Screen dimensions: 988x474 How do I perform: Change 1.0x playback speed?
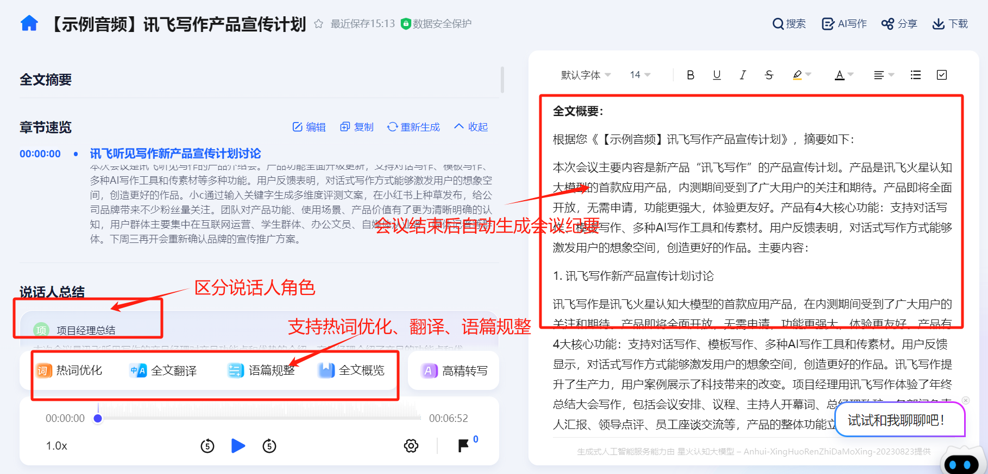pos(56,446)
